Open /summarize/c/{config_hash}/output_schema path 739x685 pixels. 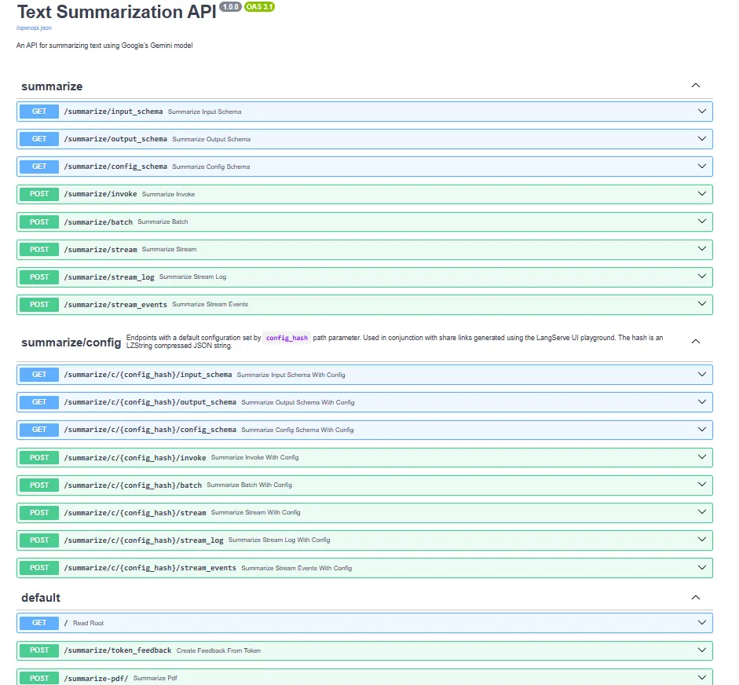(x=150, y=402)
